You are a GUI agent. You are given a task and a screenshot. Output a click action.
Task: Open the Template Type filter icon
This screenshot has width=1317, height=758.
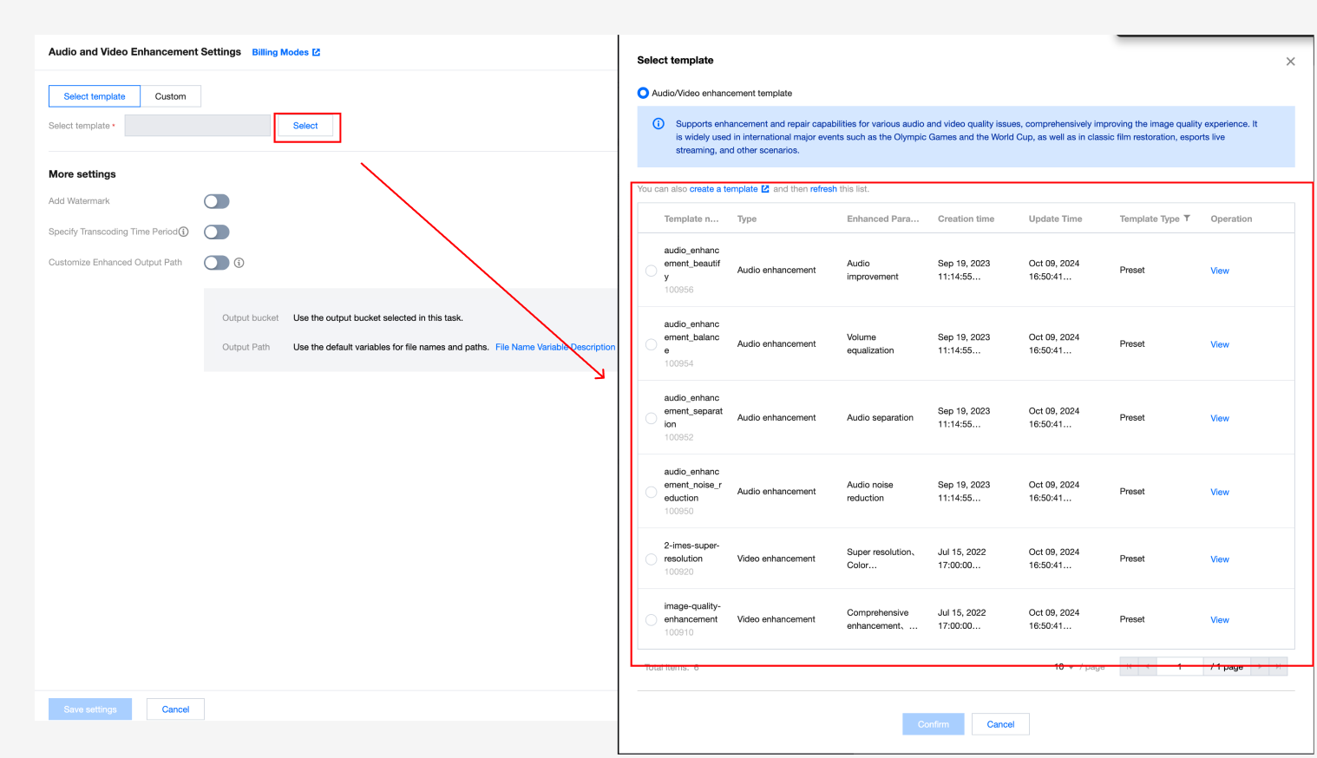pos(1187,219)
